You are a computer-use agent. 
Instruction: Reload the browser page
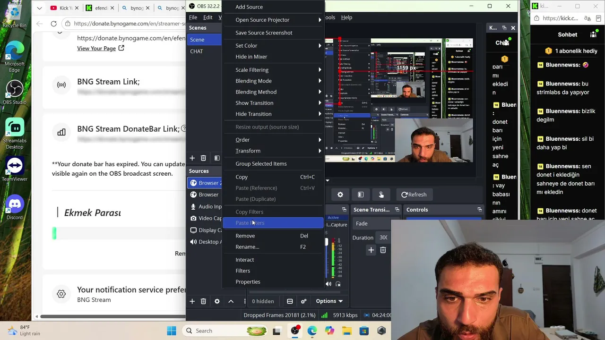click(x=53, y=24)
